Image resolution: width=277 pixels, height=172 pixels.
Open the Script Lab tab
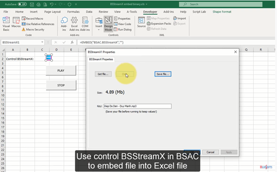point(199,11)
